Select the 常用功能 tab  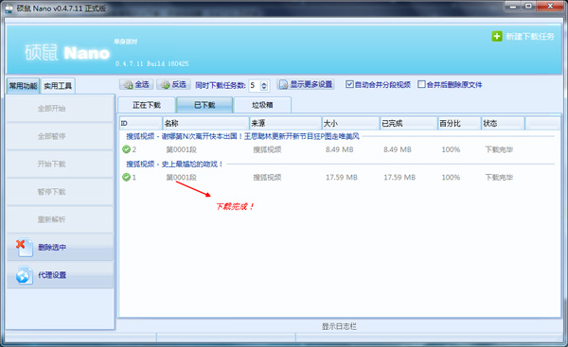tap(23, 86)
